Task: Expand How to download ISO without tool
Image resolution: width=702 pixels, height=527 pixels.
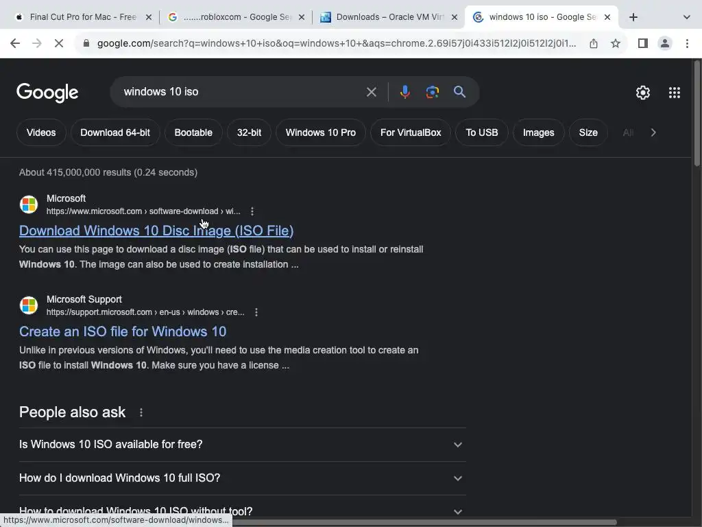Action: (x=242, y=511)
